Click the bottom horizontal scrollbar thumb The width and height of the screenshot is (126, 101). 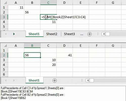[92, 81]
